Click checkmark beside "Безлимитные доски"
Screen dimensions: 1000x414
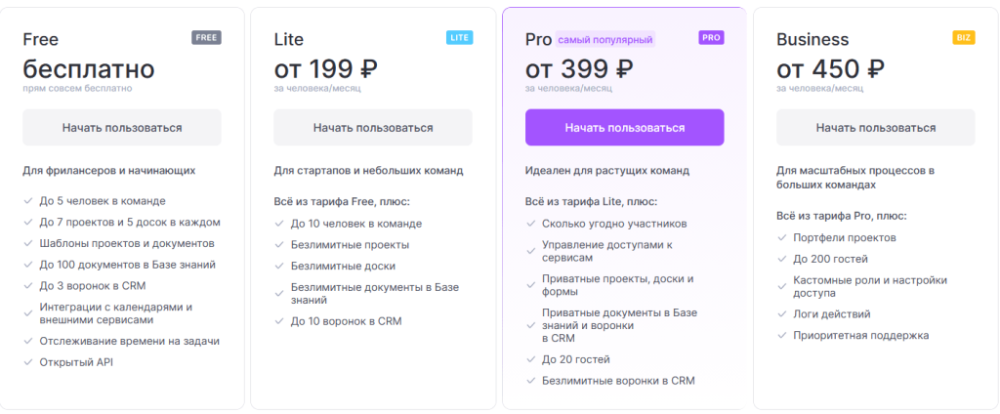(278, 266)
